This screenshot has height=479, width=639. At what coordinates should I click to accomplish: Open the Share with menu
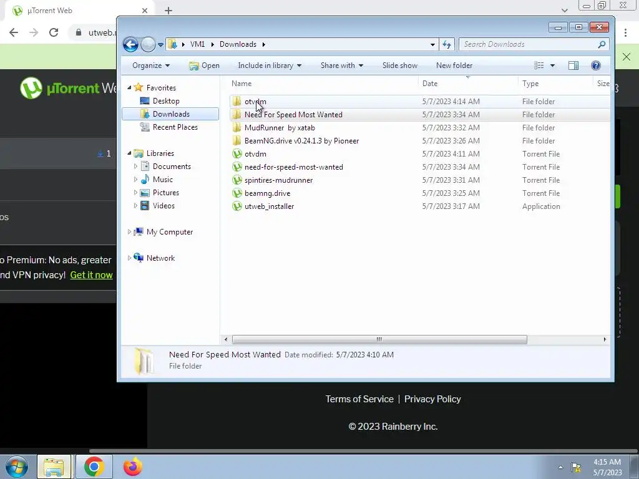click(x=341, y=65)
